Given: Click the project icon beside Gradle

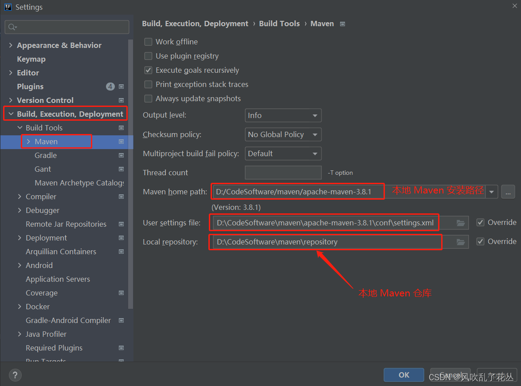Looking at the screenshot, I should 121,156.
